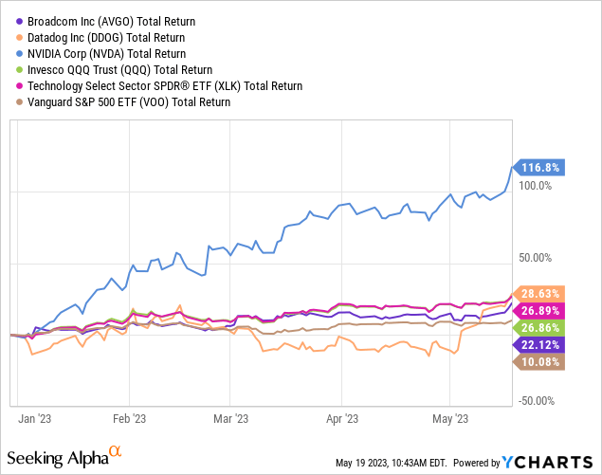Click the magenta XLK legend dot
This screenshot has width=602, height=475.
click(19, 86)
